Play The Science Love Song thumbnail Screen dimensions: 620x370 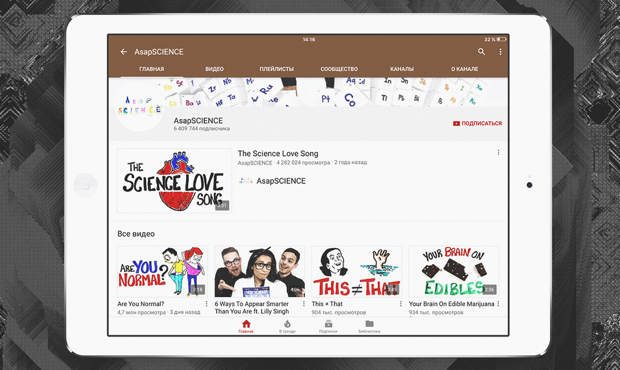pyautogui.click(x=175, y=181)
